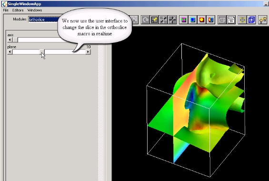The width and height of the screenshot is (269, 181).
Task: Toggle the blue perspective cube icon
Action: [x=251, y=20]
